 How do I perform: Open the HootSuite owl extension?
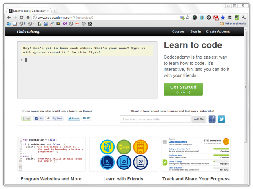click(x=202, y=18)
